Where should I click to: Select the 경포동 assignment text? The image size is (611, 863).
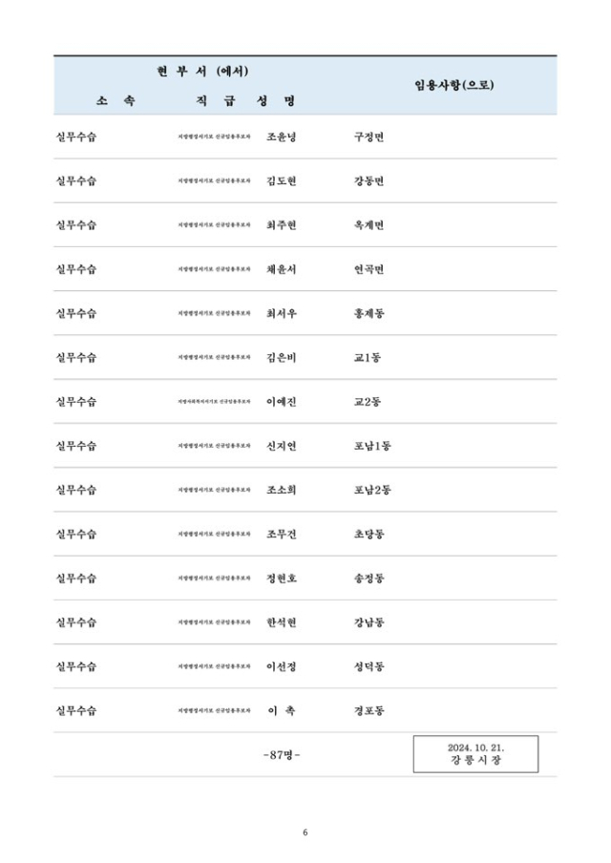369,710
